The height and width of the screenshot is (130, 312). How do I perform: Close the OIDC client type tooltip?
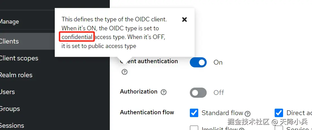pos(185,19)
